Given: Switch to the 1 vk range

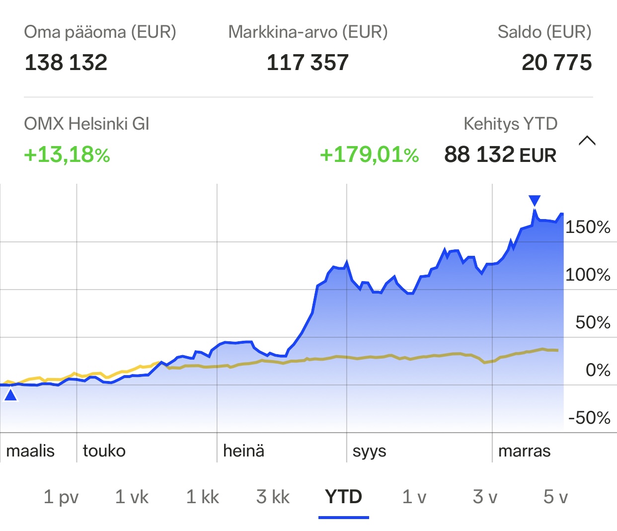Looking at the screenshot, I should [132, 497].
